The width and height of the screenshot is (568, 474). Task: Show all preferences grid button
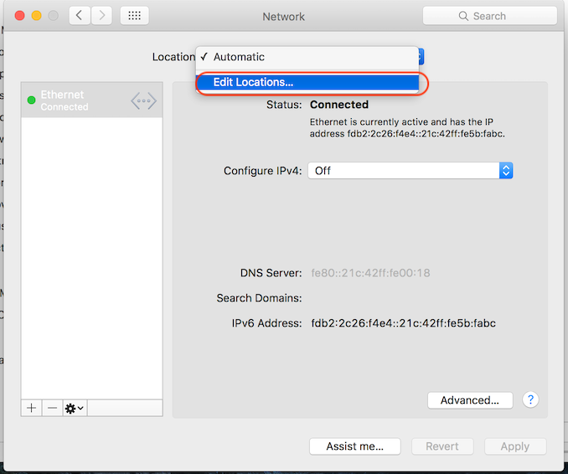(x=134, y=16)
